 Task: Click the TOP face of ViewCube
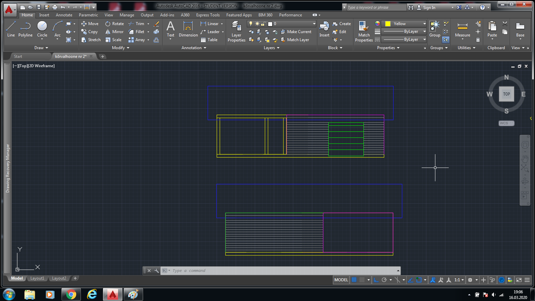pyautogui.click(x=506, y=94)
